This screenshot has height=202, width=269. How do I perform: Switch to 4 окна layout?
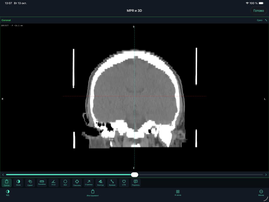coord(178,193)
